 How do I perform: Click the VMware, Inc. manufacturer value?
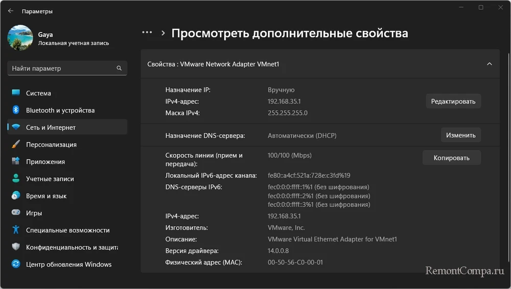(x=286, y=227)
